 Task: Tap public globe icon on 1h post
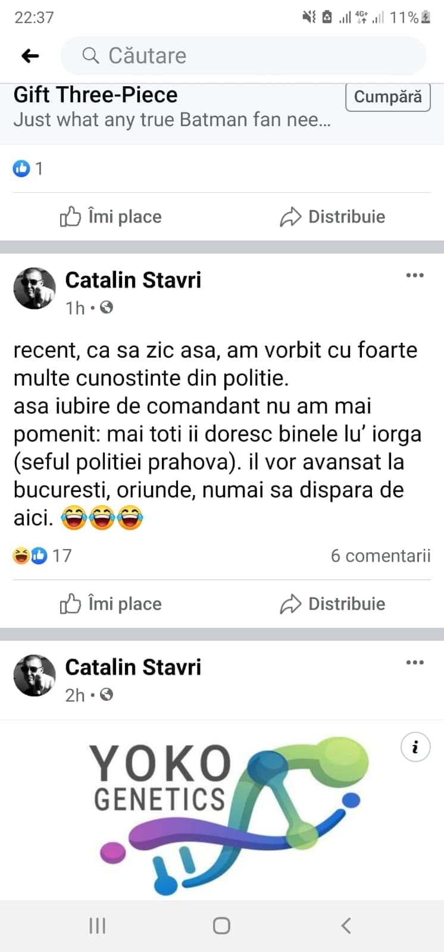coord(107,308)
